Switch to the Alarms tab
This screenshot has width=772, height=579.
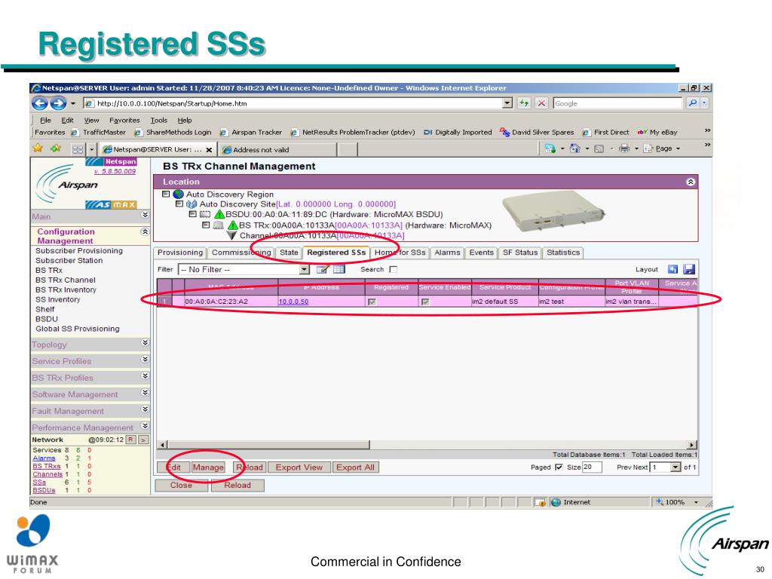(x=447, y=253)
